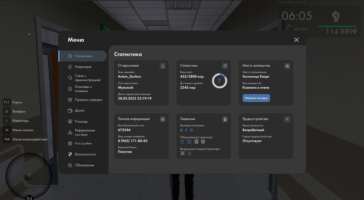The height and width of the screenshot is (200, 364).
Task: Click the fist icon in the HUD
Action: tap(336, 17)
